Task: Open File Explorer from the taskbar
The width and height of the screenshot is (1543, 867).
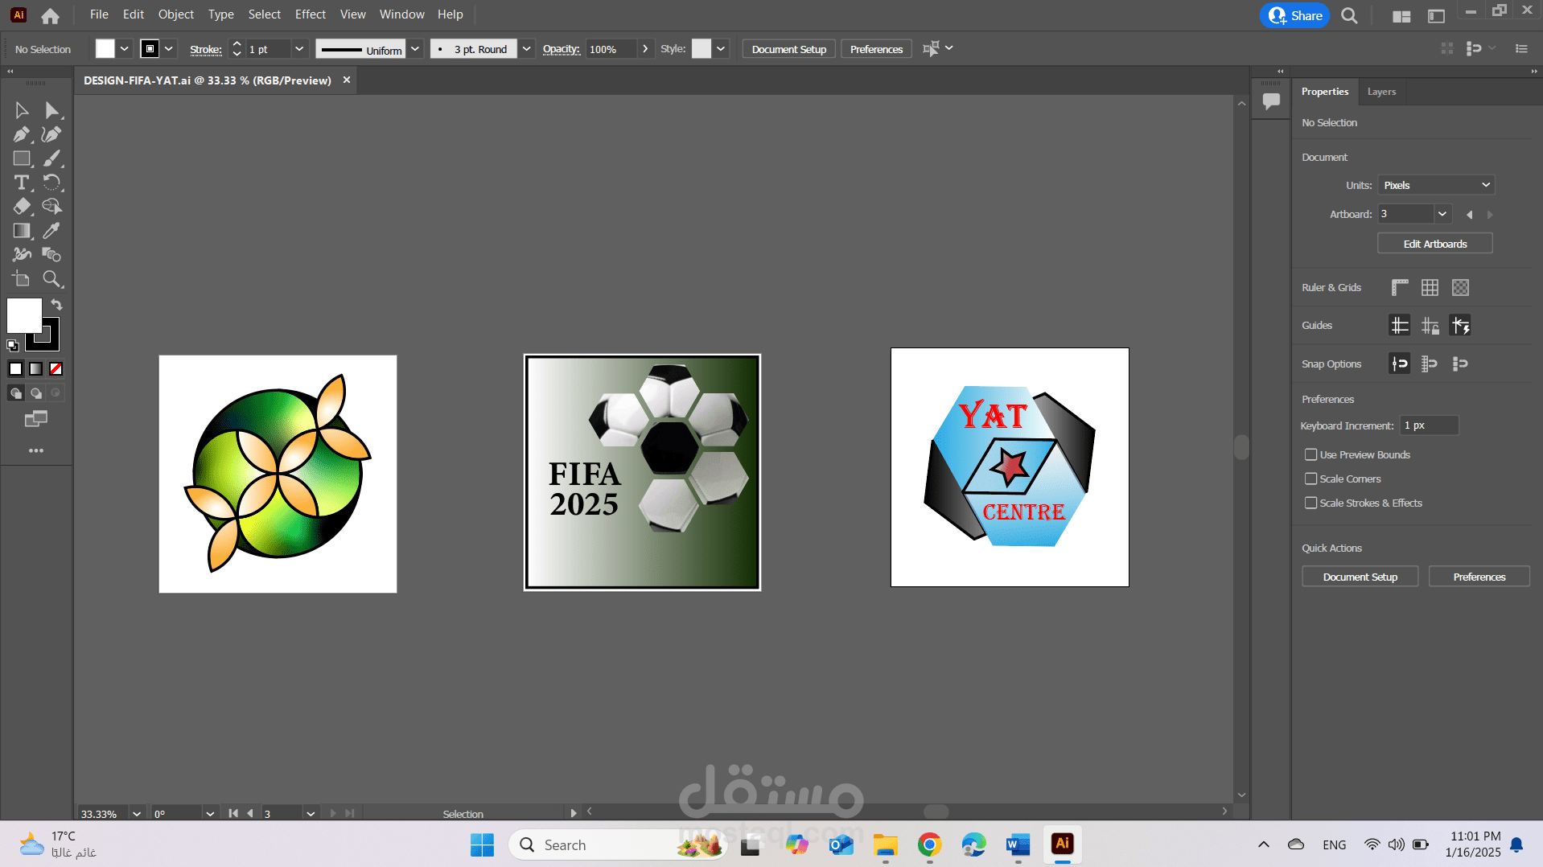Action: (885, 844)
